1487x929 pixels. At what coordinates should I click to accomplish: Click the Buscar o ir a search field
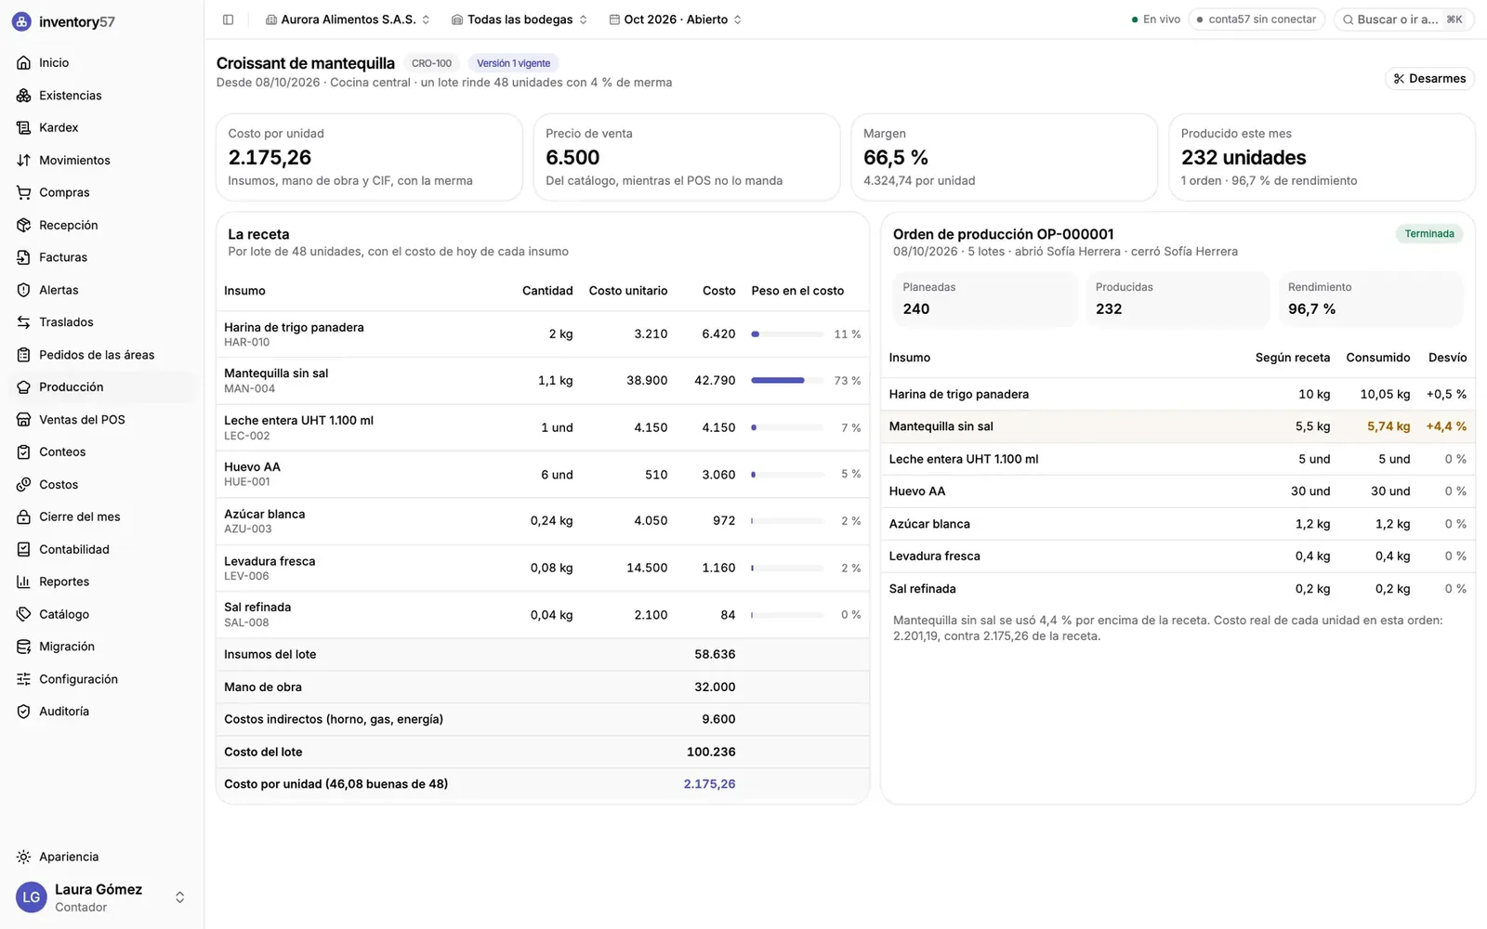(x=1403, y=20)
